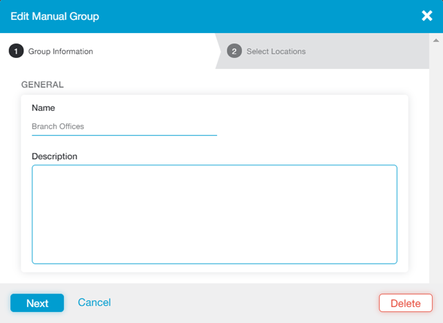Click the Edit Manual Group title text
This screenshot has width=443, height=323.
[54, 16]
